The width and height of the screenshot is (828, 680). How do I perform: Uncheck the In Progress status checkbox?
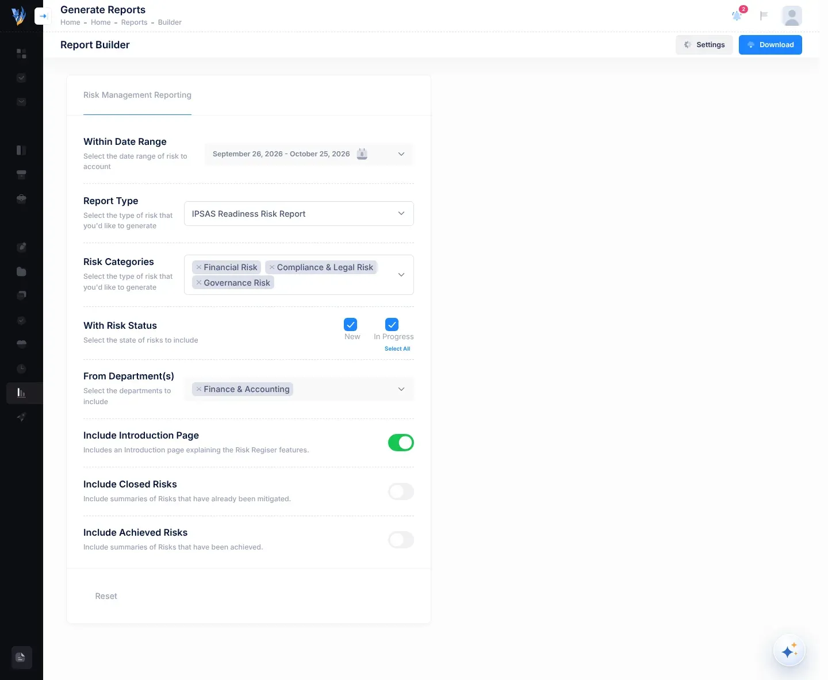pyautogui.click(x=392, y=324)
